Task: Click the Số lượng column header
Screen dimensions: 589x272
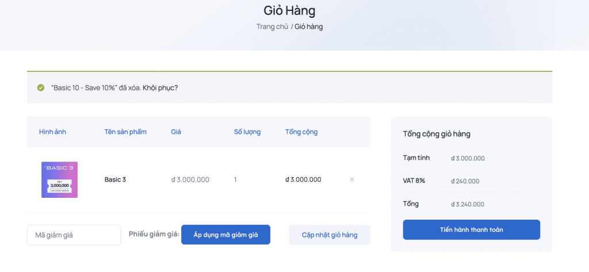Action: 247,132
